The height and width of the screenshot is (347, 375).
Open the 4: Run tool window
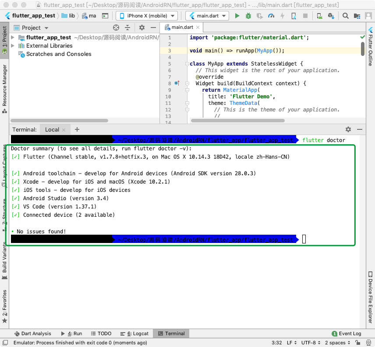pos(72,333)
